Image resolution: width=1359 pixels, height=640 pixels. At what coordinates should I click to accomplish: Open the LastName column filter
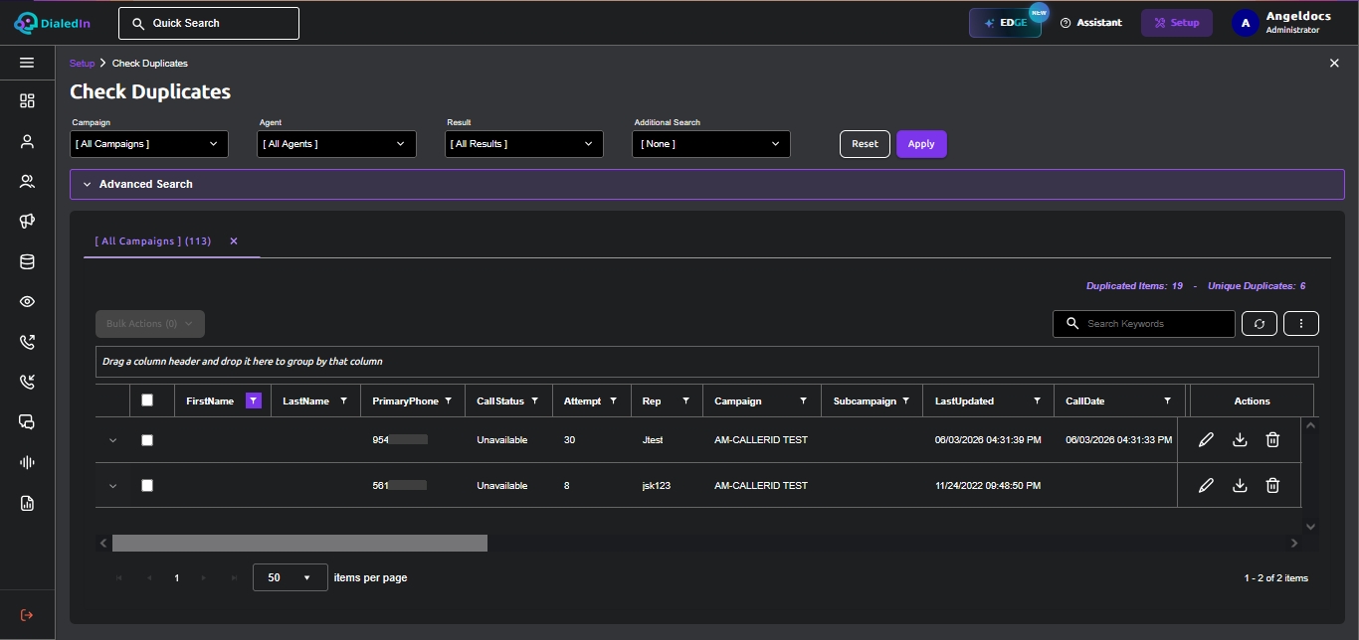(x=344, y=400)
